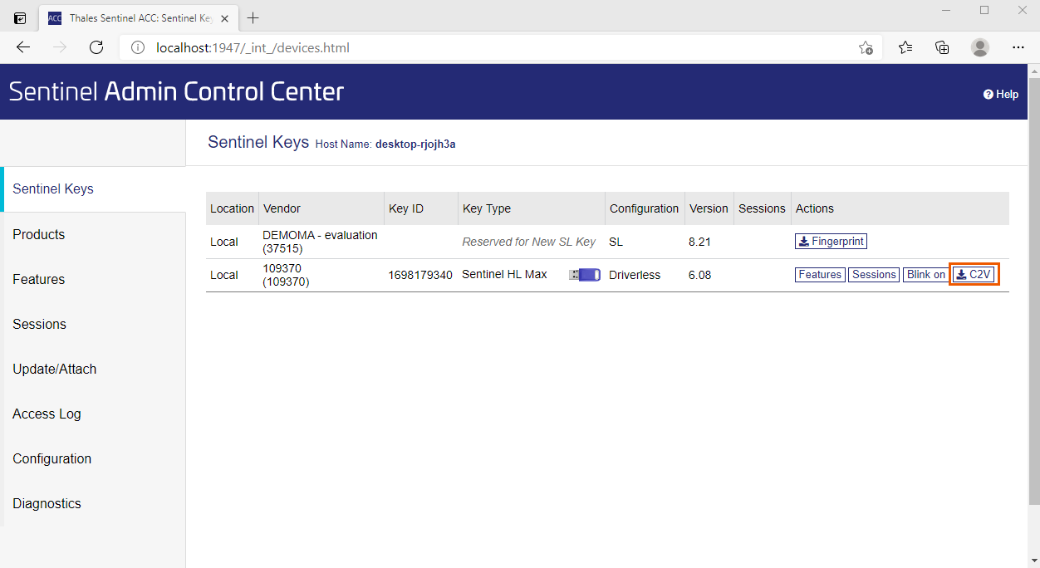Click the Sentinel HL Max USB key icon
Viewport: 1040px width, 568px height.
click(585, 275)
